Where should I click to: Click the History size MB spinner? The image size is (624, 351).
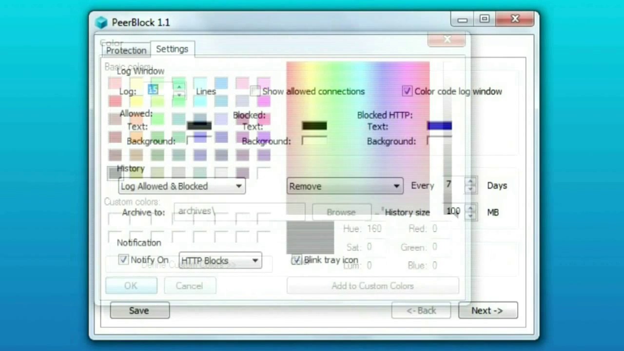click(470, 212)
